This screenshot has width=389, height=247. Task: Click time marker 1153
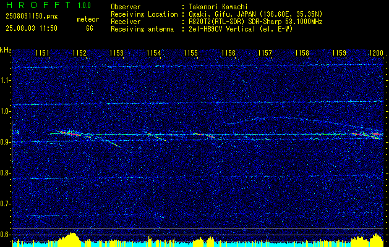point(116,52)
